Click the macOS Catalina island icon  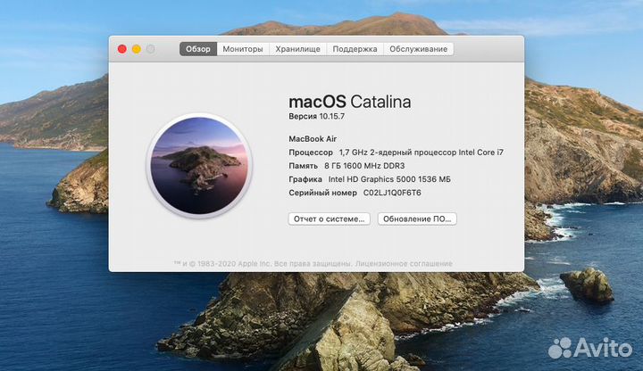point(200,166)
